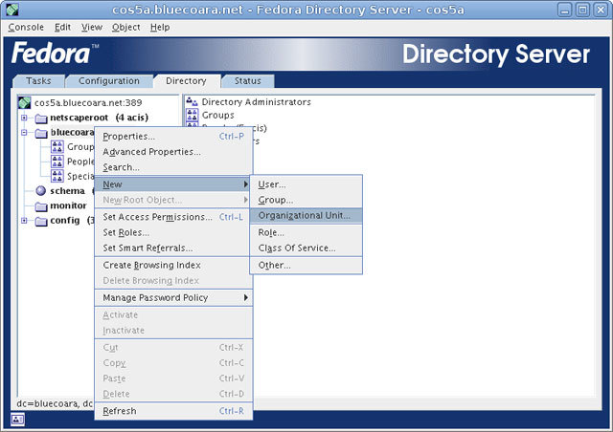Screen dimensions: 613x432
Task: Expand the config tree node
Action: coord(24,221)
